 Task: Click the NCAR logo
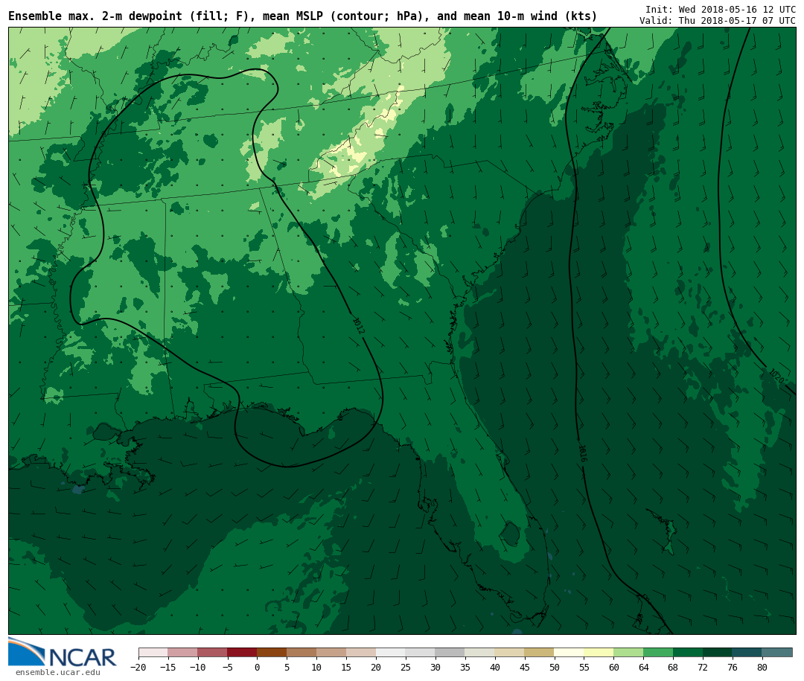point(62,652)
